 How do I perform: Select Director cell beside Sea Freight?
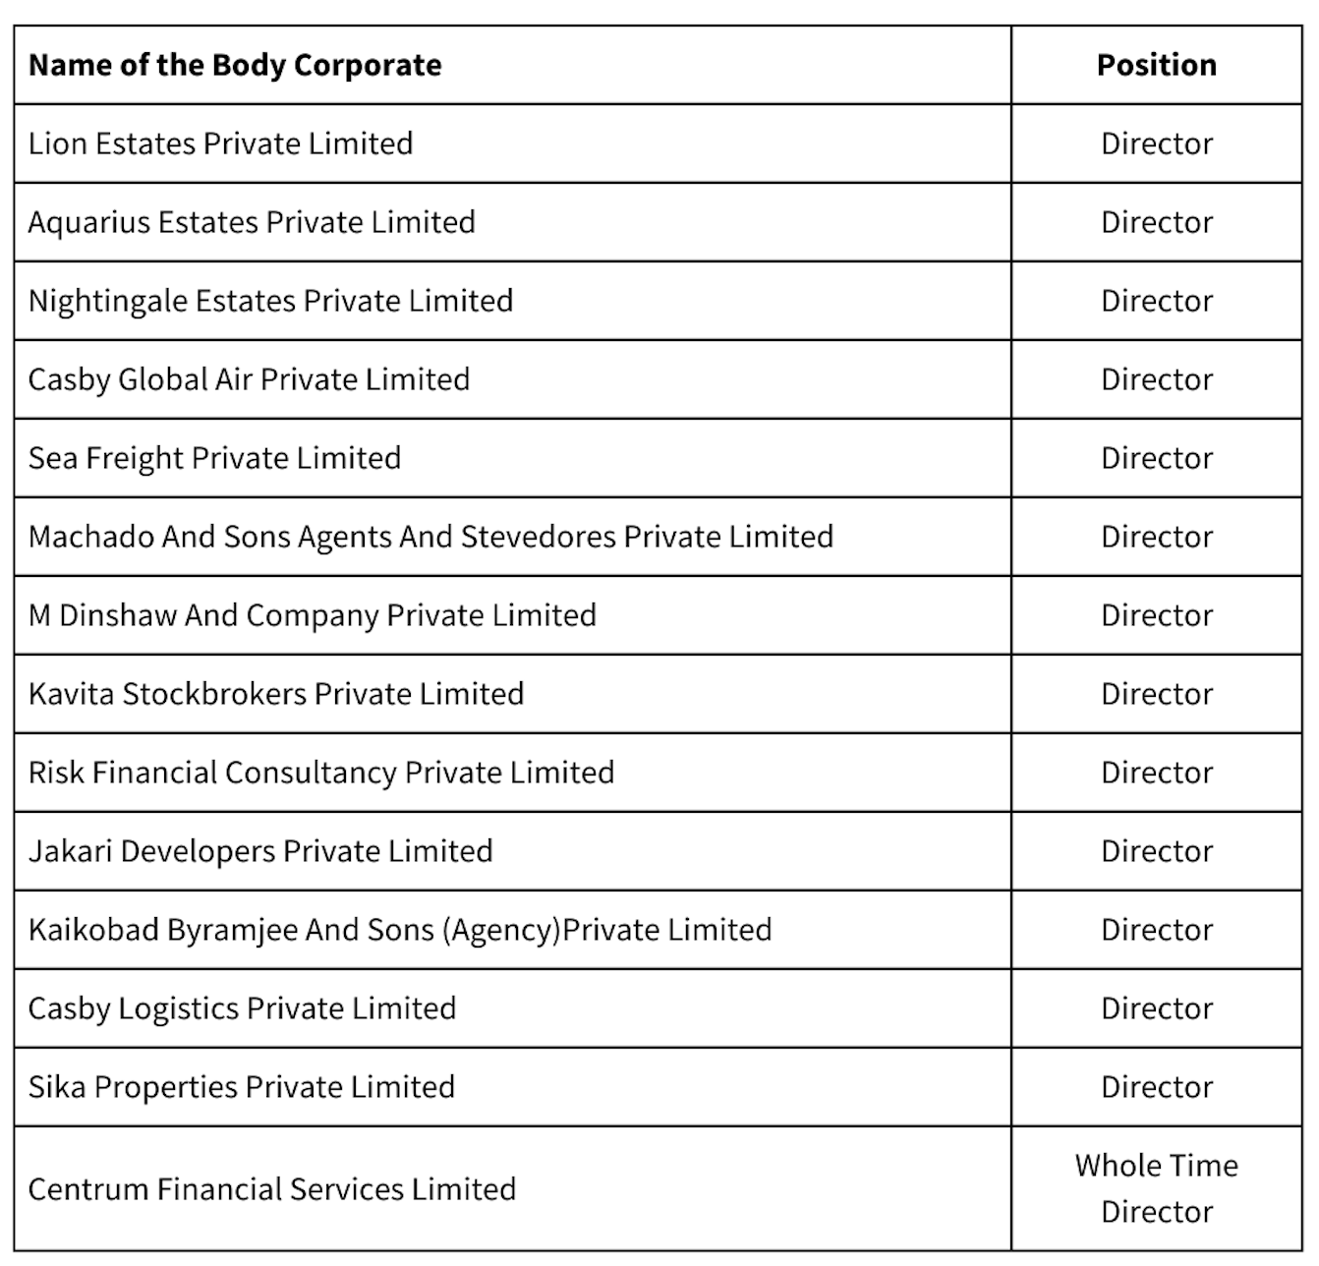1156,458
